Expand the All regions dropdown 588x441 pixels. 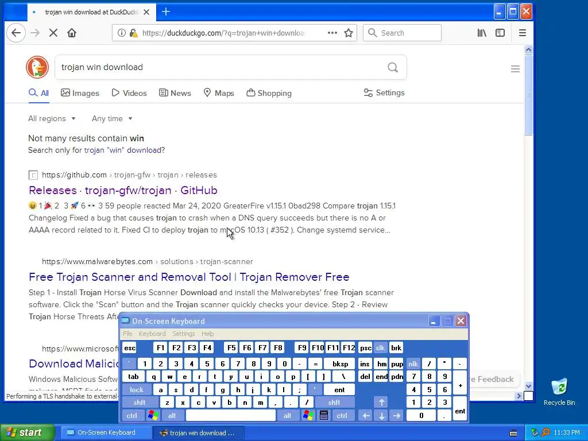[52, 118]
